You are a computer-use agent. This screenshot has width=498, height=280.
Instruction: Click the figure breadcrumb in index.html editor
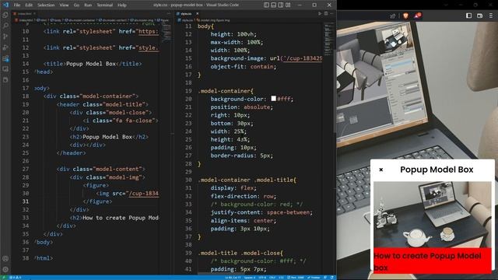coord(163,20)
